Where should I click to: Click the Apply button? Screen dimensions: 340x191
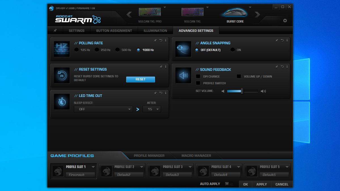(x=262, y=184)
